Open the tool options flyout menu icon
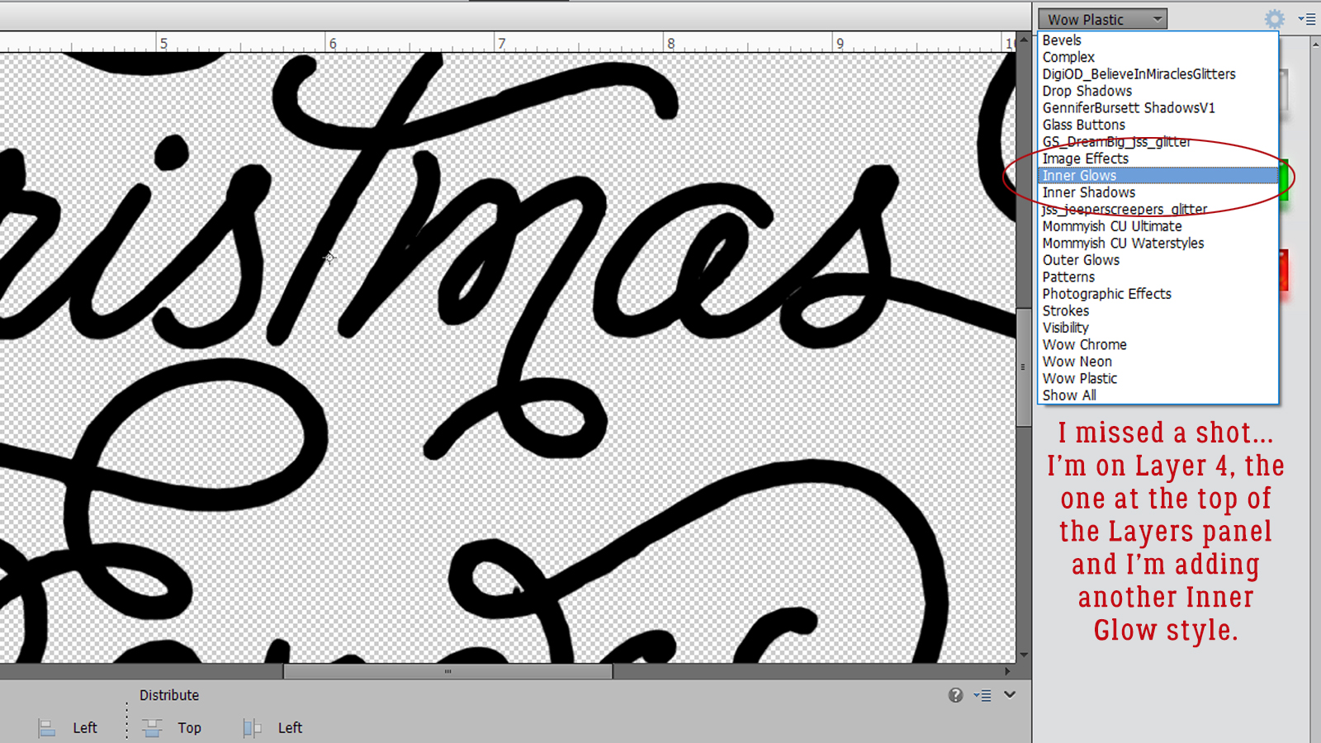Viewport: 1321px width, 743px height. point(982,695)
